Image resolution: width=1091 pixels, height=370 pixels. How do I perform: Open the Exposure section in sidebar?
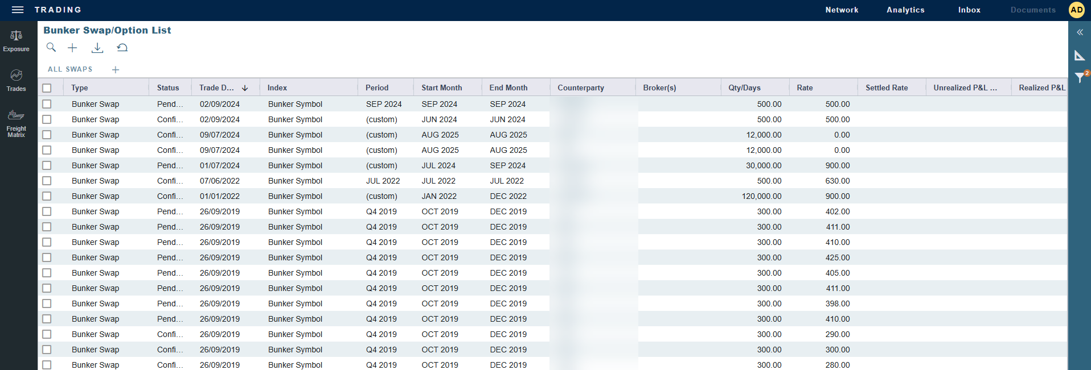16,41
